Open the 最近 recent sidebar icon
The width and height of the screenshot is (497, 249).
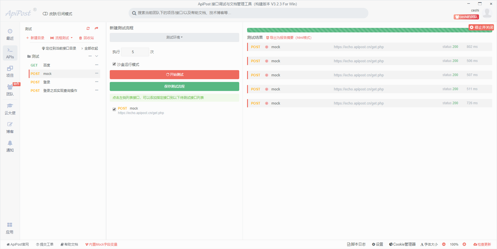tap(10, 34)
